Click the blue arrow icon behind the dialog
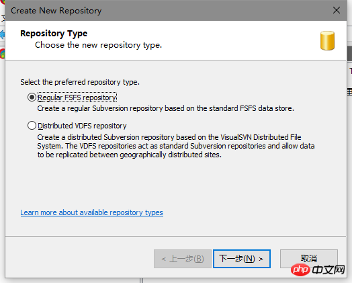Viewport: 352px width, 283px height. tap(2, 35)
